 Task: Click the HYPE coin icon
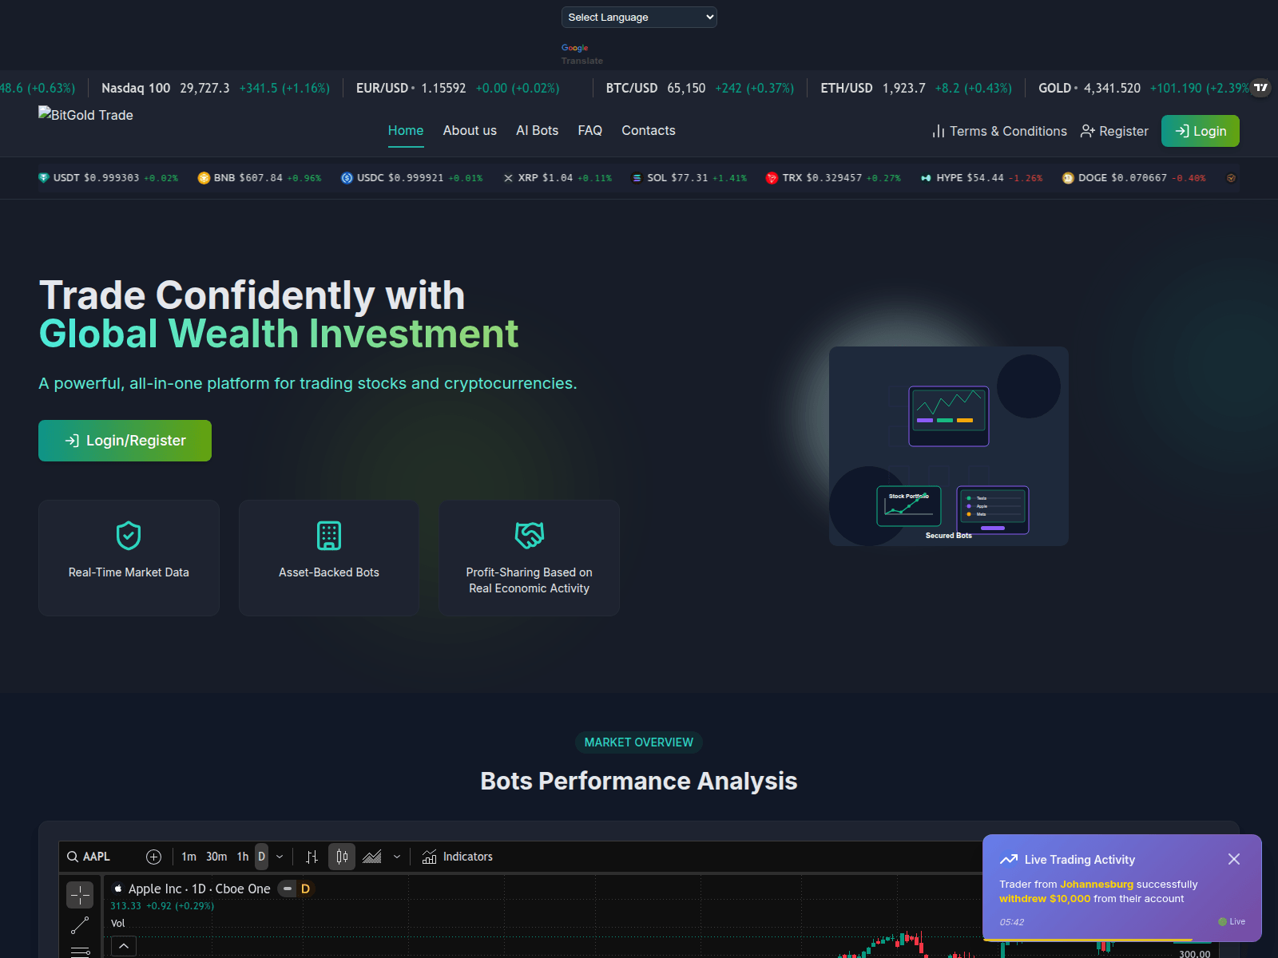(926, 178)
